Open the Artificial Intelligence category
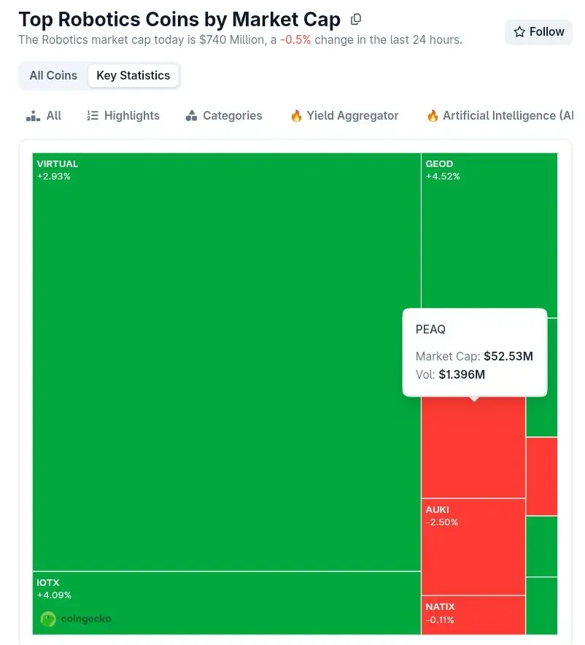The height and width of the screenshot is (645, 585). [508, 116]
